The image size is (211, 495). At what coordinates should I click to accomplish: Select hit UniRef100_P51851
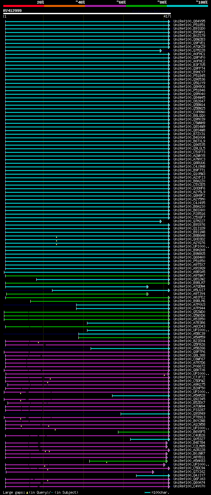(189, 25)
